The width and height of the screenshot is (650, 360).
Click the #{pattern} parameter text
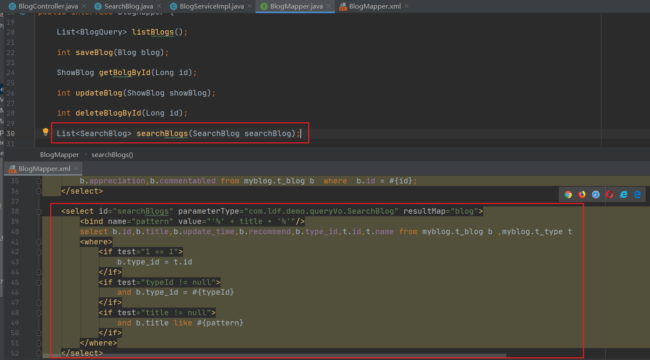pyautogui.click(x=220, y=323)
